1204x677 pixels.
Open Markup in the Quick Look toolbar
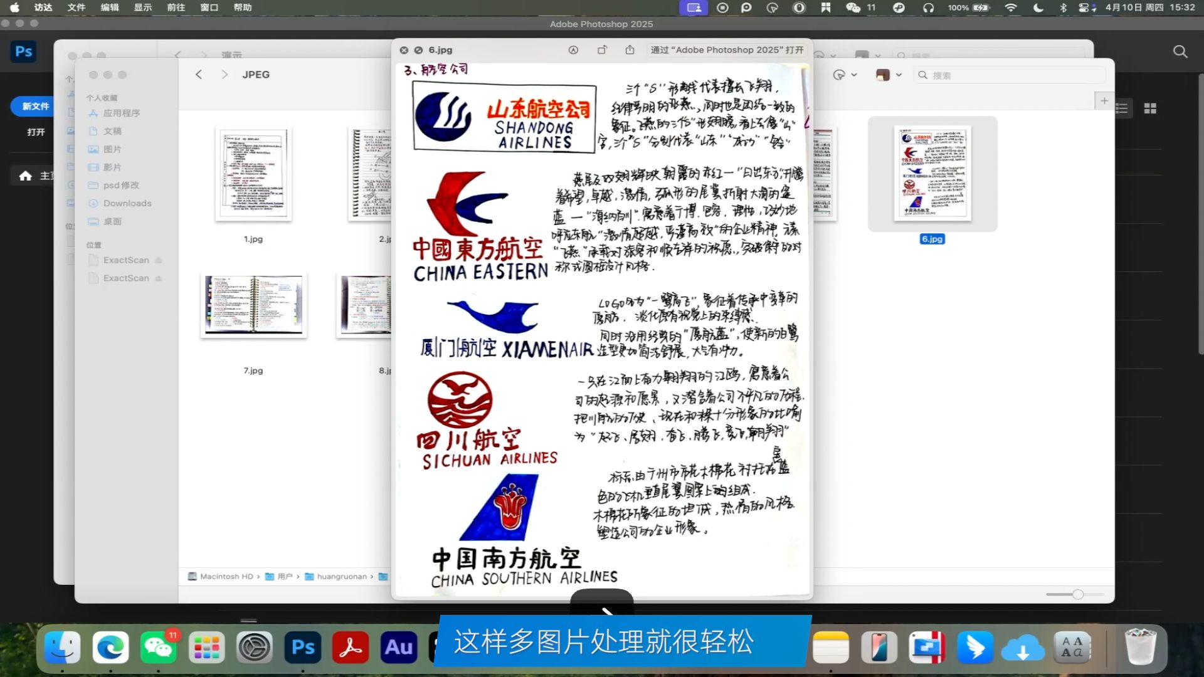pos(573,50)
